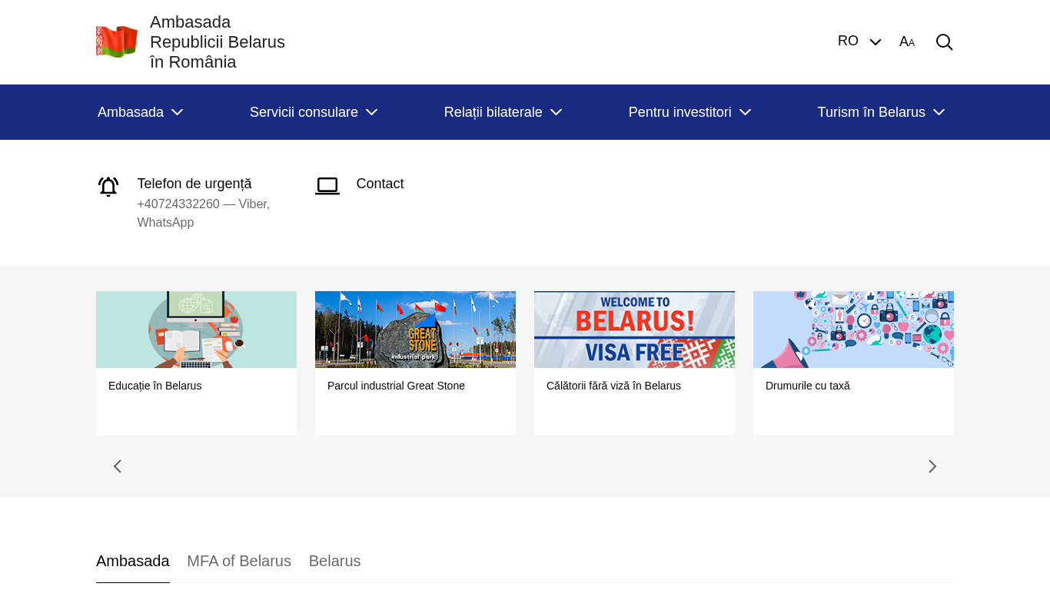
Task: Open the RO language dropdown
Action: pos(859,41)
